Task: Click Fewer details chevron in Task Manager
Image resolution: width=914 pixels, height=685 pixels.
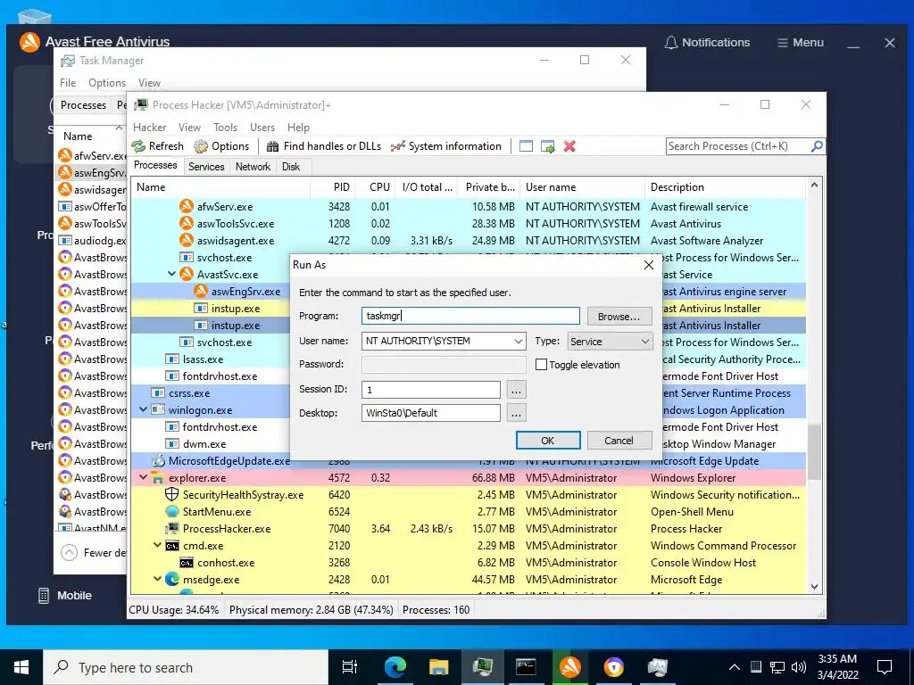Action: coord(70,552)
